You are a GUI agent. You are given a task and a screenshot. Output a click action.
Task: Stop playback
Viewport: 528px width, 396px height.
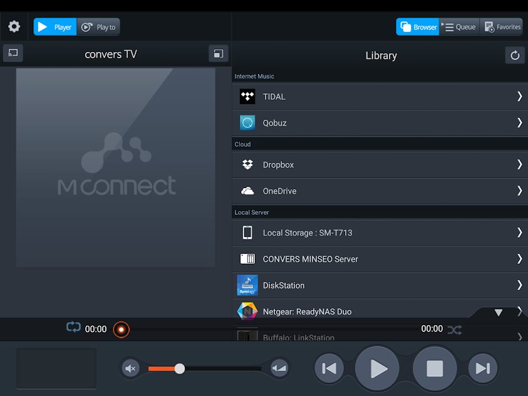435,368
